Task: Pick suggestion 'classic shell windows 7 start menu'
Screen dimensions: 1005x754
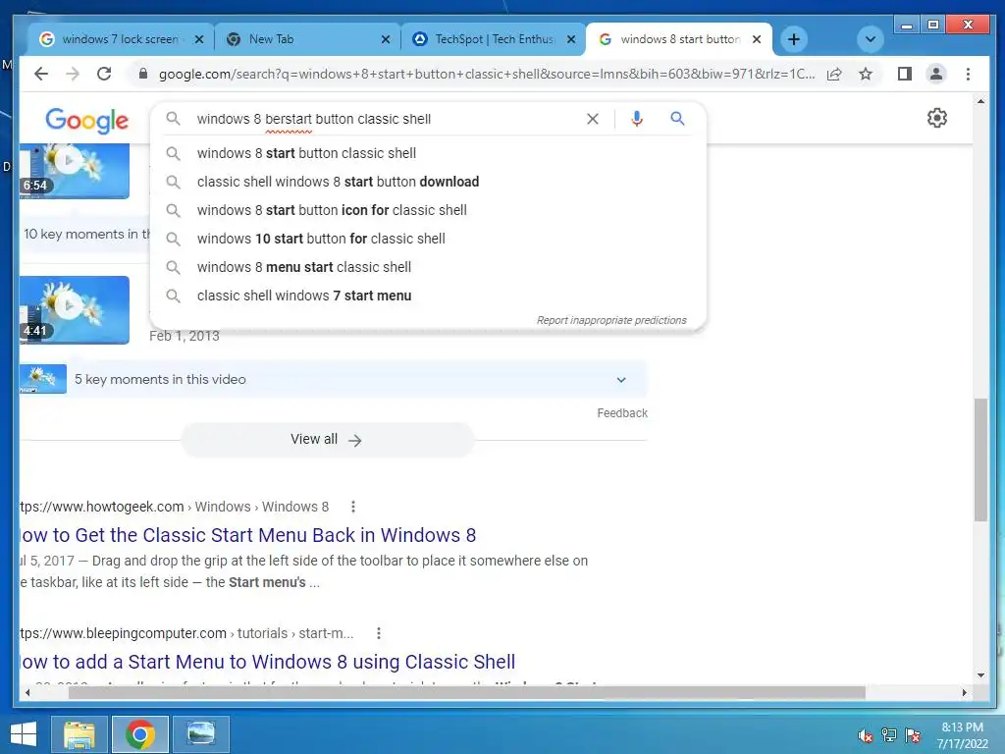Action: [x=428, y=296]
